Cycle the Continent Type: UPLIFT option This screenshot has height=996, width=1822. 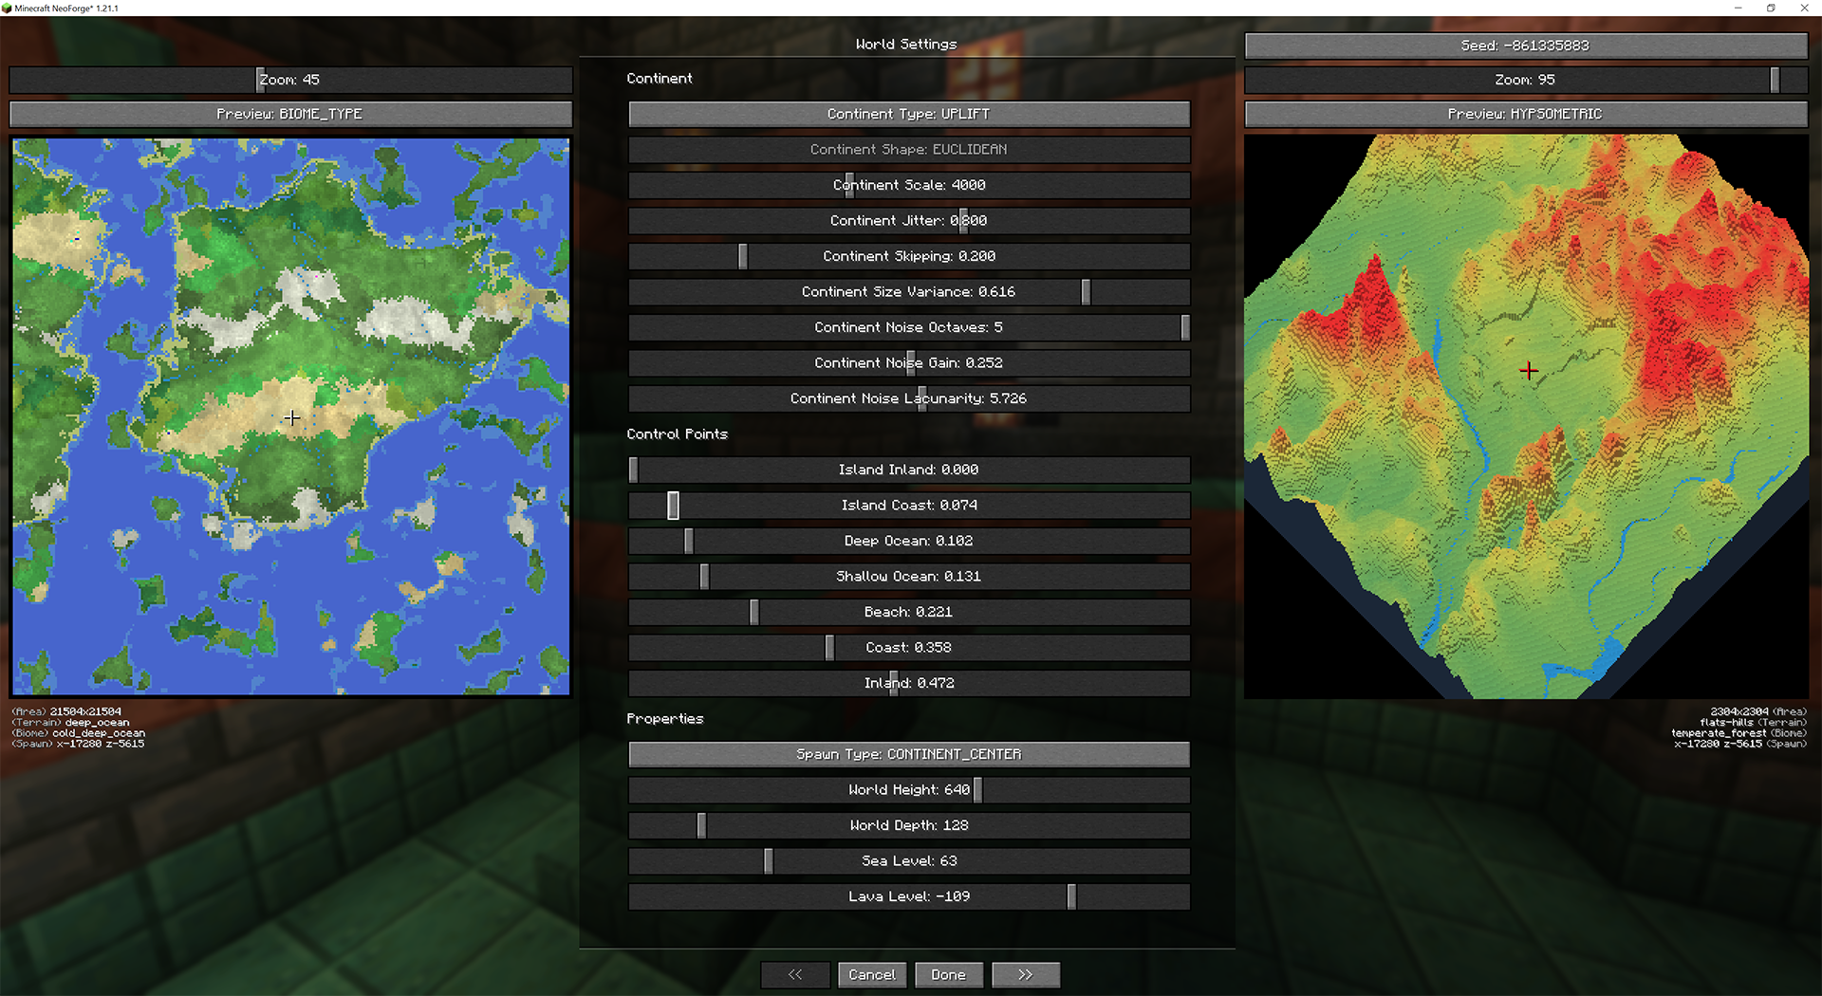click(909, 114)
